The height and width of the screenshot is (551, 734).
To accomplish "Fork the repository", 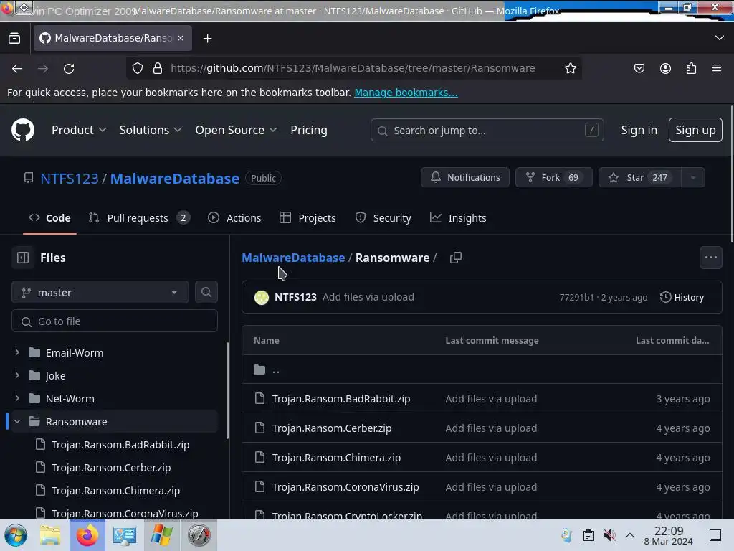I will pyautogui.click(x=554, y=178).
